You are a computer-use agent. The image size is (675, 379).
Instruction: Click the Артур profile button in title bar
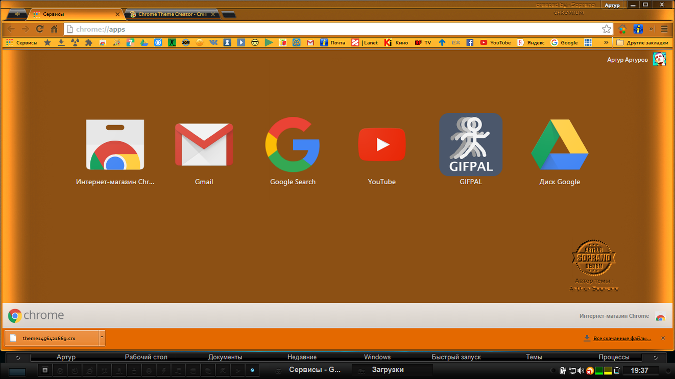[612, 5]
